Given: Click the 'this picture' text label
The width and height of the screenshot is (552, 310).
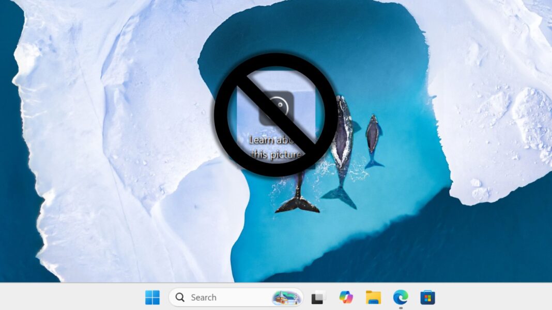Looking at the screenshot, I should [x=275, y=153].
